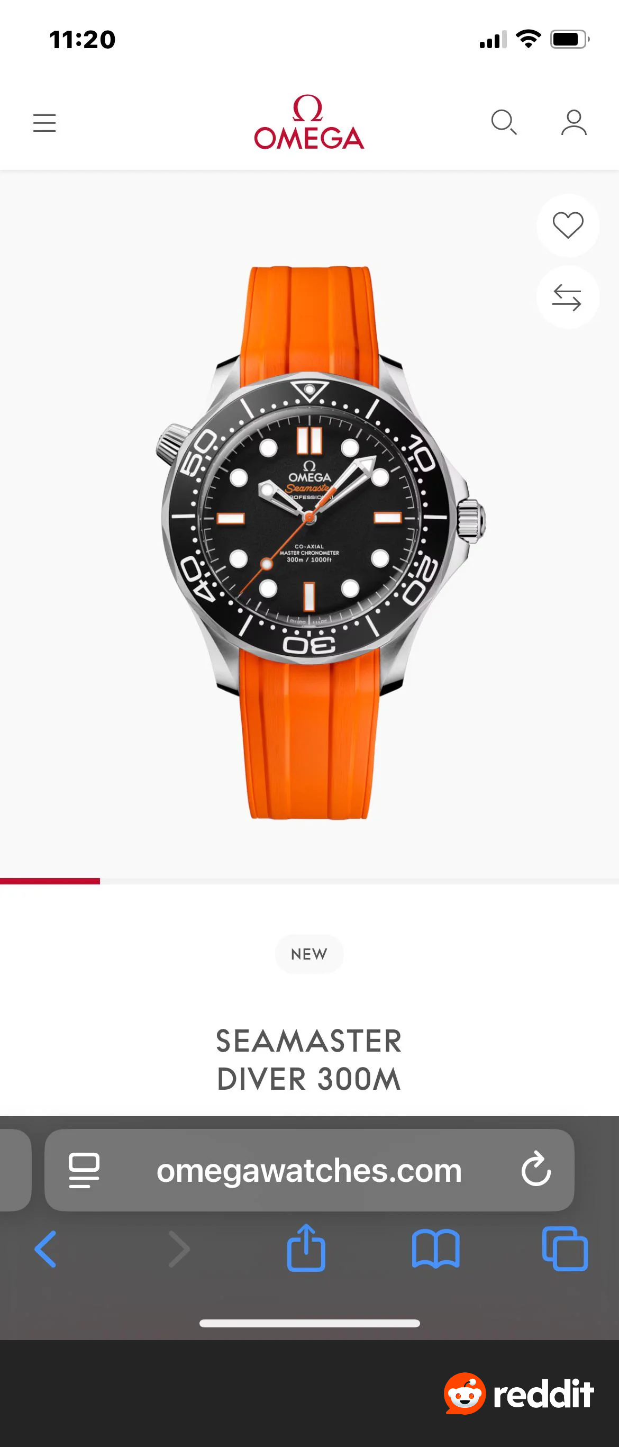Tap the forward navigation arrow
This screenshot has width=619, height=1447.
coord(179,1249)
